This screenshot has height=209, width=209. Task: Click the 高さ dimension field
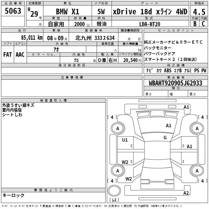[198, 94]
